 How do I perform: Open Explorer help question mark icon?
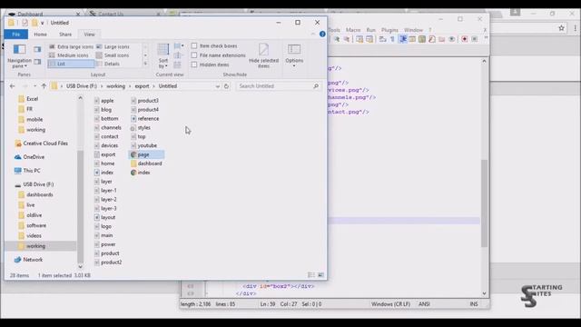point(322,35)
